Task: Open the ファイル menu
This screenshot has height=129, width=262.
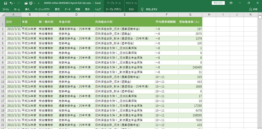Action: pos(6,9)
